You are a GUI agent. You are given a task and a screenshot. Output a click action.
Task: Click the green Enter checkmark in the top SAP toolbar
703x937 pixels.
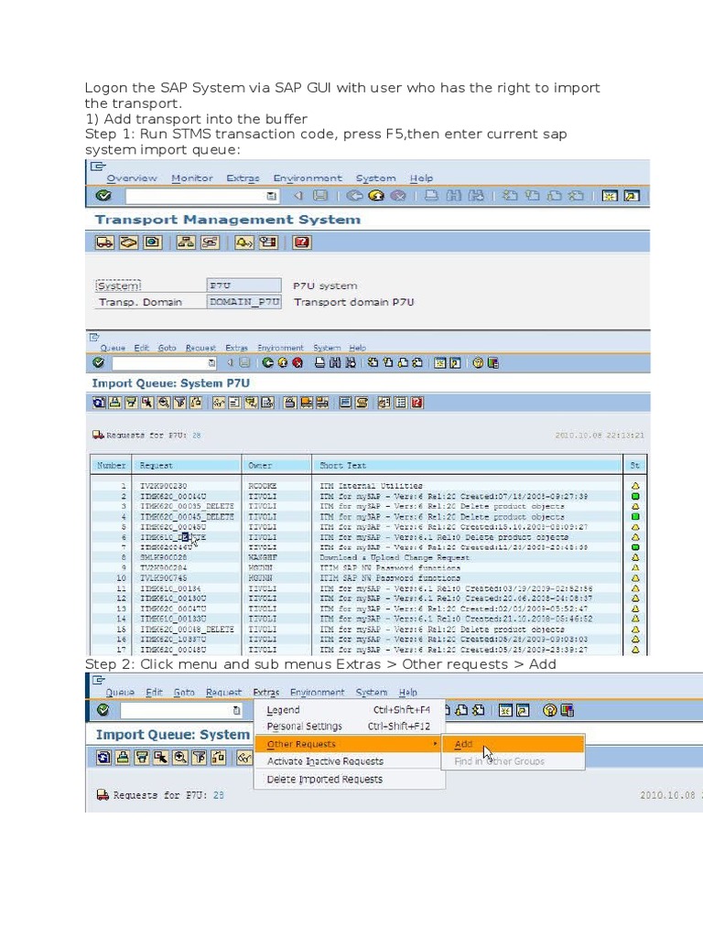tap(103, 196)
